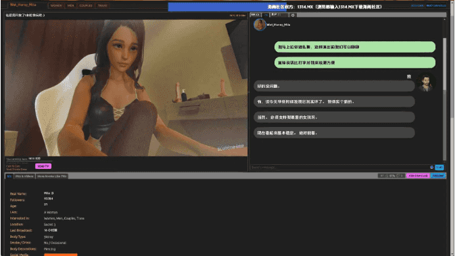Click the Followers label in bio
The width and height of the screenshot is (455, 256).
pyautogui.click(x=18, y=200)
